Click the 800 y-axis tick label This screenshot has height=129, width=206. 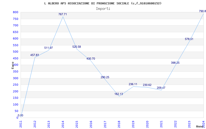pos(15,12)
